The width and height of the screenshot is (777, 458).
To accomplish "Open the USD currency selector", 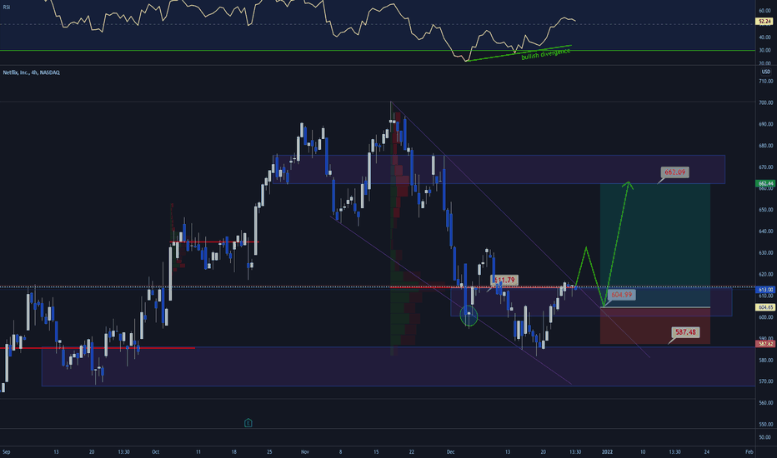I will (765, 72).
